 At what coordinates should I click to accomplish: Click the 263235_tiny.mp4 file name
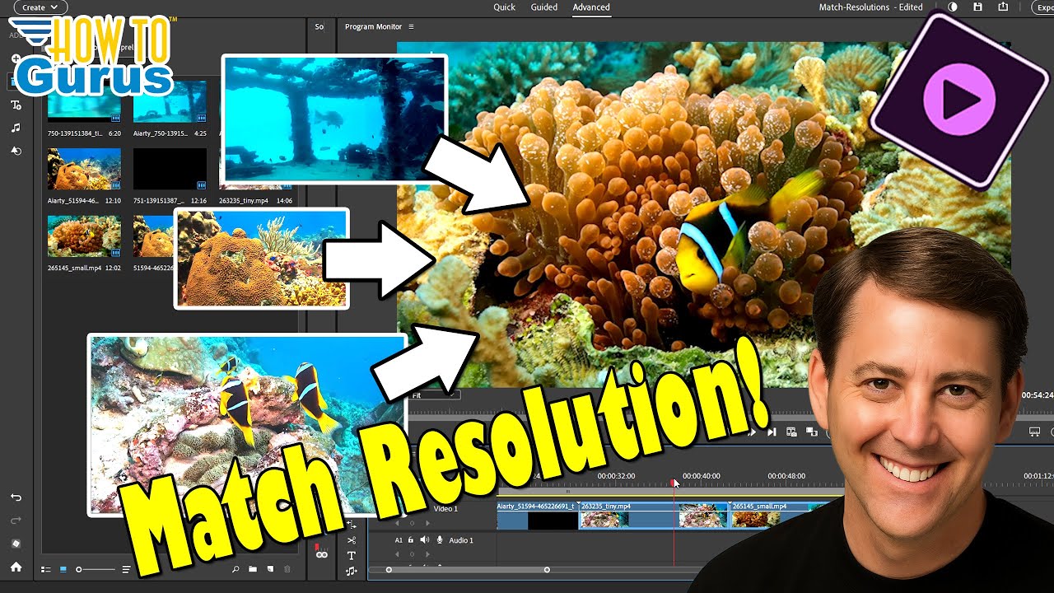245,201
